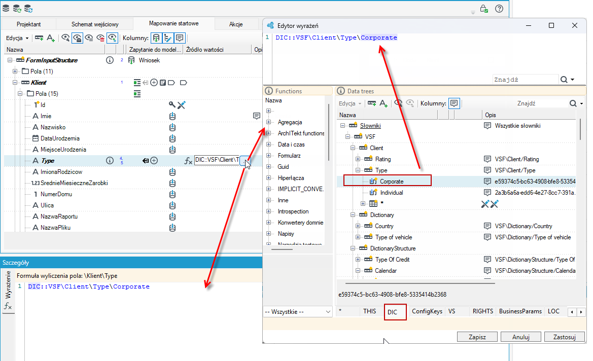Click the add field icon in the Data trees toolbar
The image size is (593, 361).
383,103
